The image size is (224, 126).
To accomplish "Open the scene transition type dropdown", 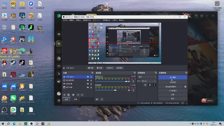I will pyautogui.click(x=147, y=77).
